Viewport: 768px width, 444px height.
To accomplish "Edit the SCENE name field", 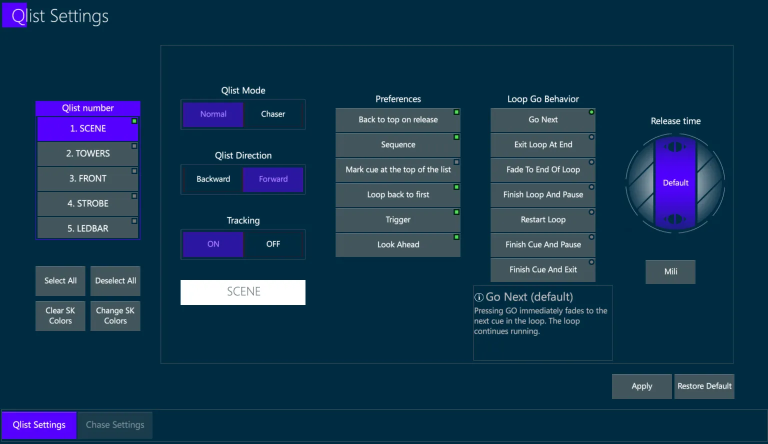I will click(x=243, y=292).
